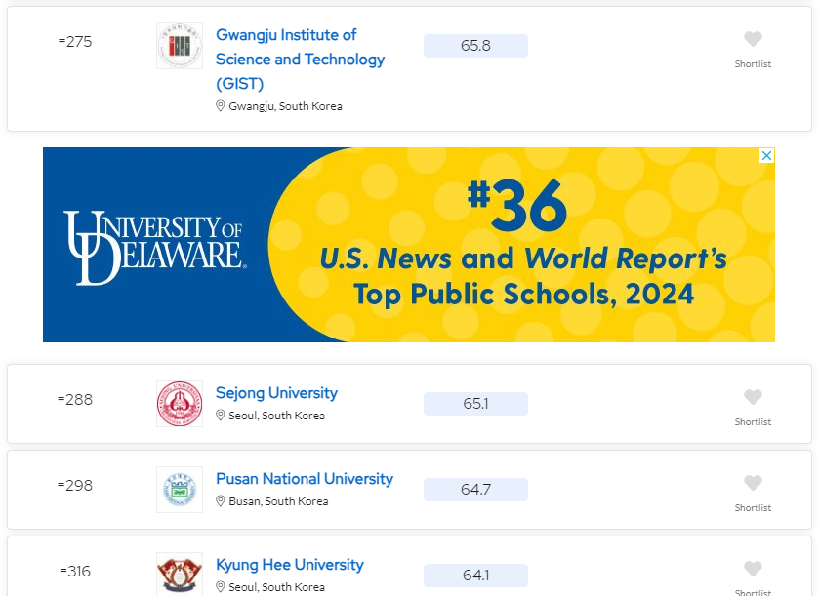
Task: Click the 64.7 score for Pusan National
Action: coord(475,490)
